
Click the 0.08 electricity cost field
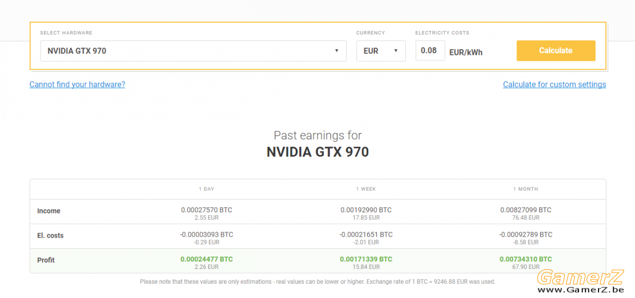pos(430,50)
